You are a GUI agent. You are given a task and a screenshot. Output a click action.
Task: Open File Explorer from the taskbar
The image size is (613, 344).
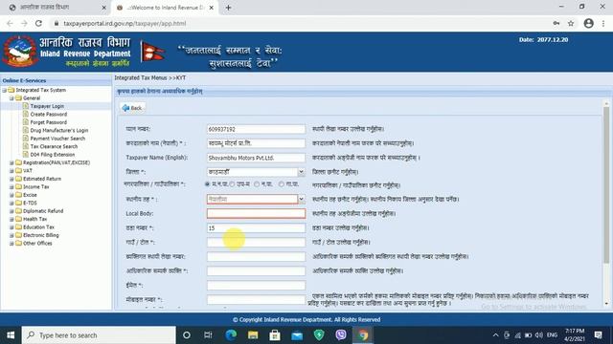tap(253, 335)
